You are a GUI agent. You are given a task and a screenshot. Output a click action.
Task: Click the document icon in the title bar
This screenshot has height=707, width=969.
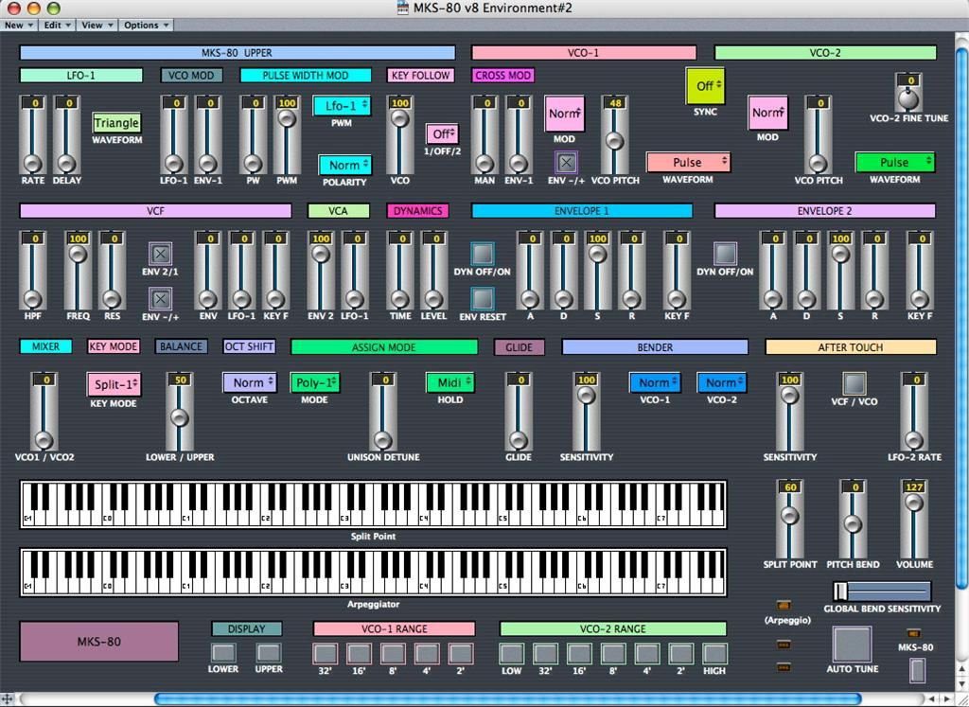click(403, 8)
